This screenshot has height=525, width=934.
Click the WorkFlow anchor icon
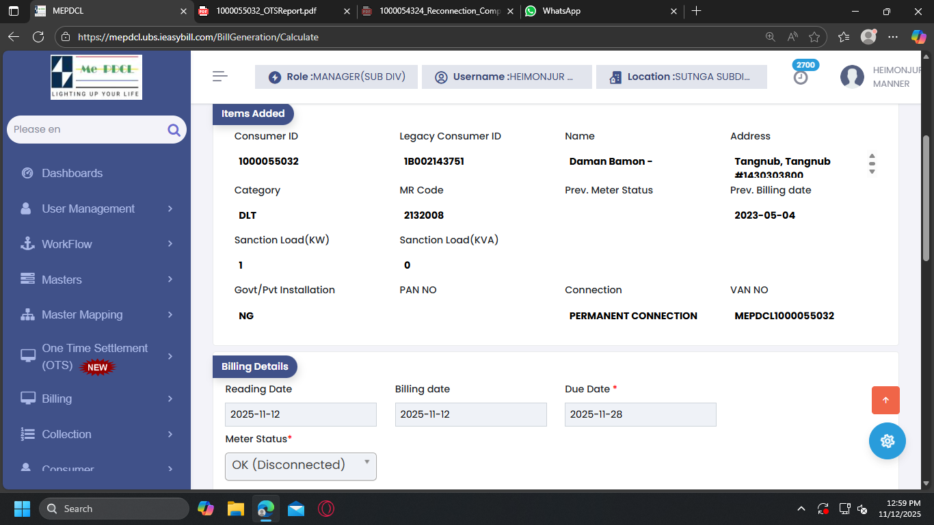coord(27,244)
